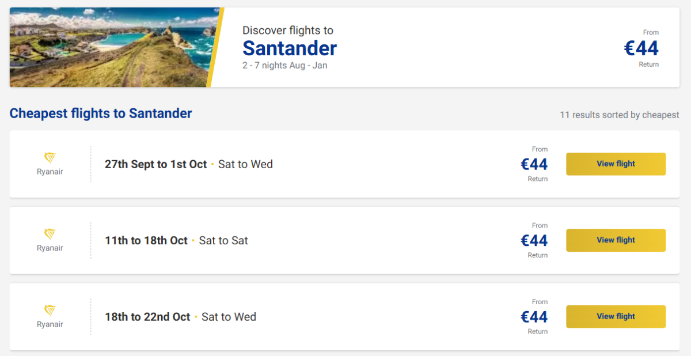Screen dimensions: 691x356
Task: Click the Ryanair label on the 11th–18th Oct row
Action: pos(50,248)
